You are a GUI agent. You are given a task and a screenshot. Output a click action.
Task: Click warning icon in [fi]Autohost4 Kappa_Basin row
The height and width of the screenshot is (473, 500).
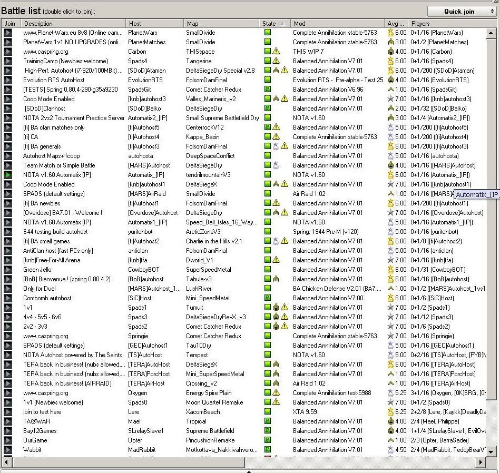(276, 136)
